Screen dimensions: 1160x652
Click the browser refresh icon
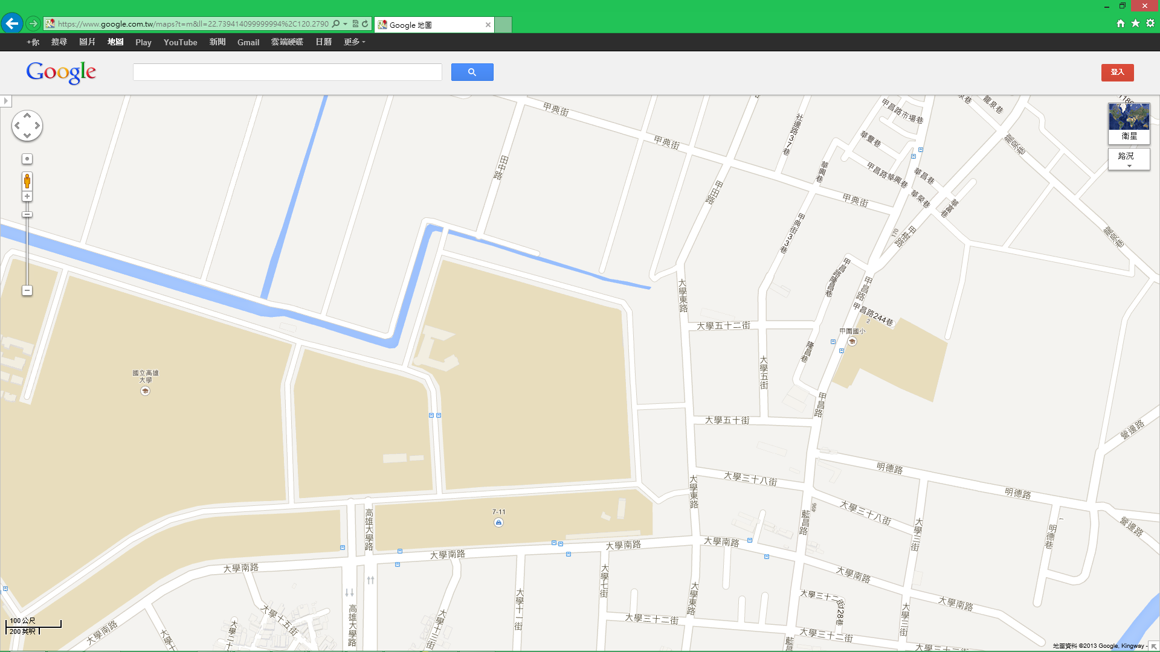365,24
